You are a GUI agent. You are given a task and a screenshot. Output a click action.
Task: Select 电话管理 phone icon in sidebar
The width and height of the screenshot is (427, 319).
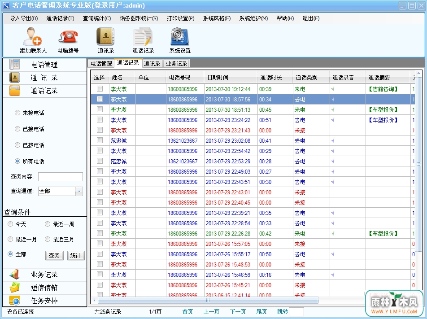[14, 64]
